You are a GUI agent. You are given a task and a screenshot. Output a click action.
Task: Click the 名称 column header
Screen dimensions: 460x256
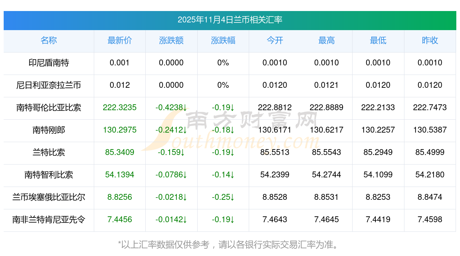49,41
